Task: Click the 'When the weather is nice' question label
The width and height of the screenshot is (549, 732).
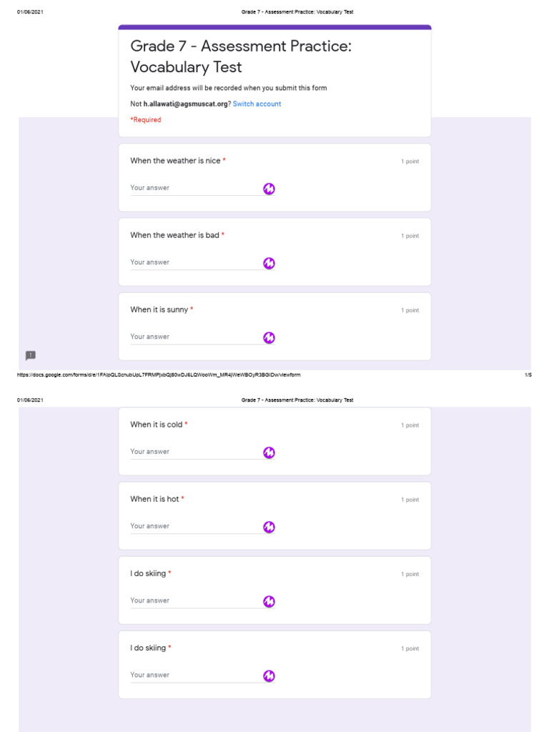Action: click(x=175, y=161)
